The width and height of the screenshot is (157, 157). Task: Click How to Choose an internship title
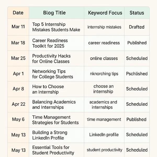pos(48,89)
